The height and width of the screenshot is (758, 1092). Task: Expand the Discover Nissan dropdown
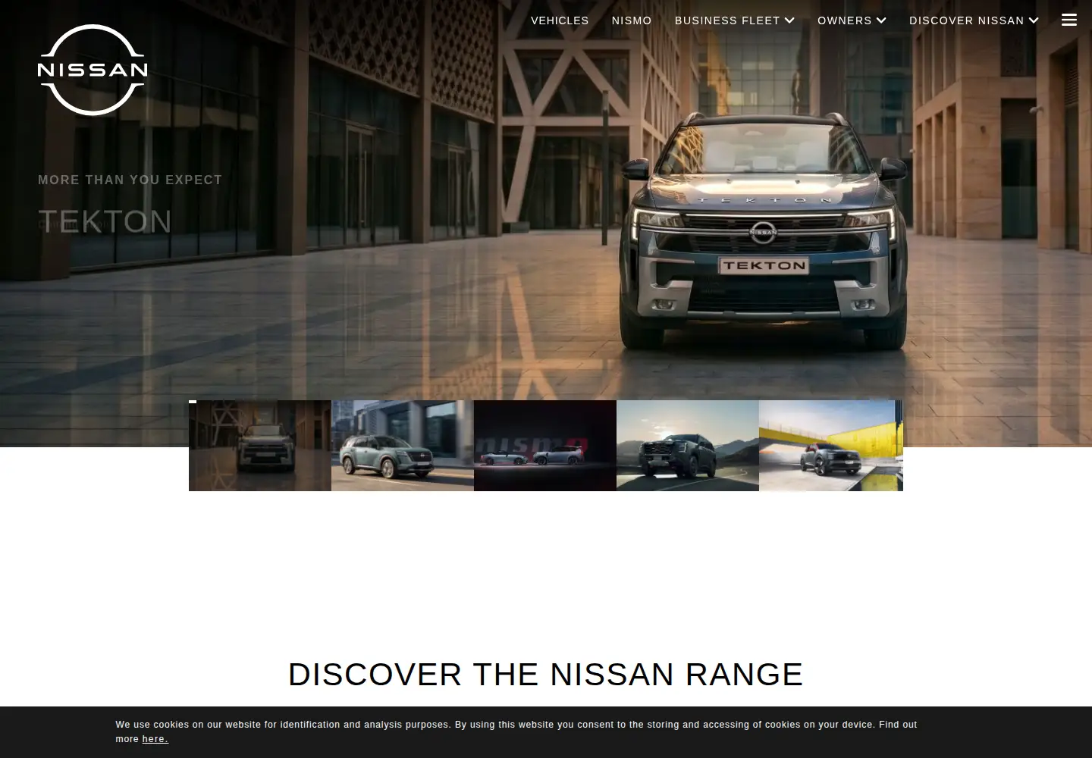(974, 20)
